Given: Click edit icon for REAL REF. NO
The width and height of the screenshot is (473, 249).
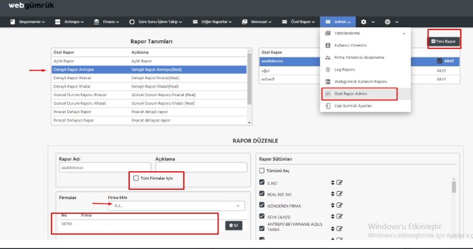Looking at the screenshot, I should [x=340, y=194].
